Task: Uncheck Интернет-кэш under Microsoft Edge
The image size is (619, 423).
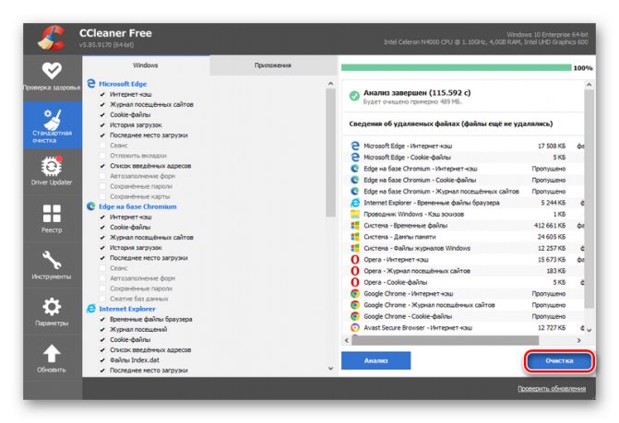Action: [x=102, y=94]
